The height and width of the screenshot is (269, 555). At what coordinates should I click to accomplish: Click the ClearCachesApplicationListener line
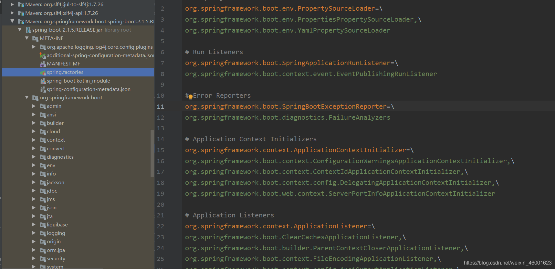[x=295, y=237]
